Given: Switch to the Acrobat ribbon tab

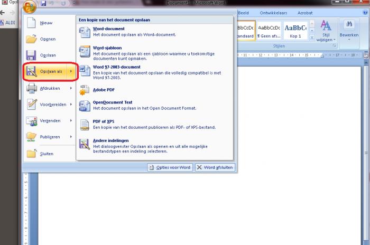Looking at the screenshot, I should (x=305, y=13).
